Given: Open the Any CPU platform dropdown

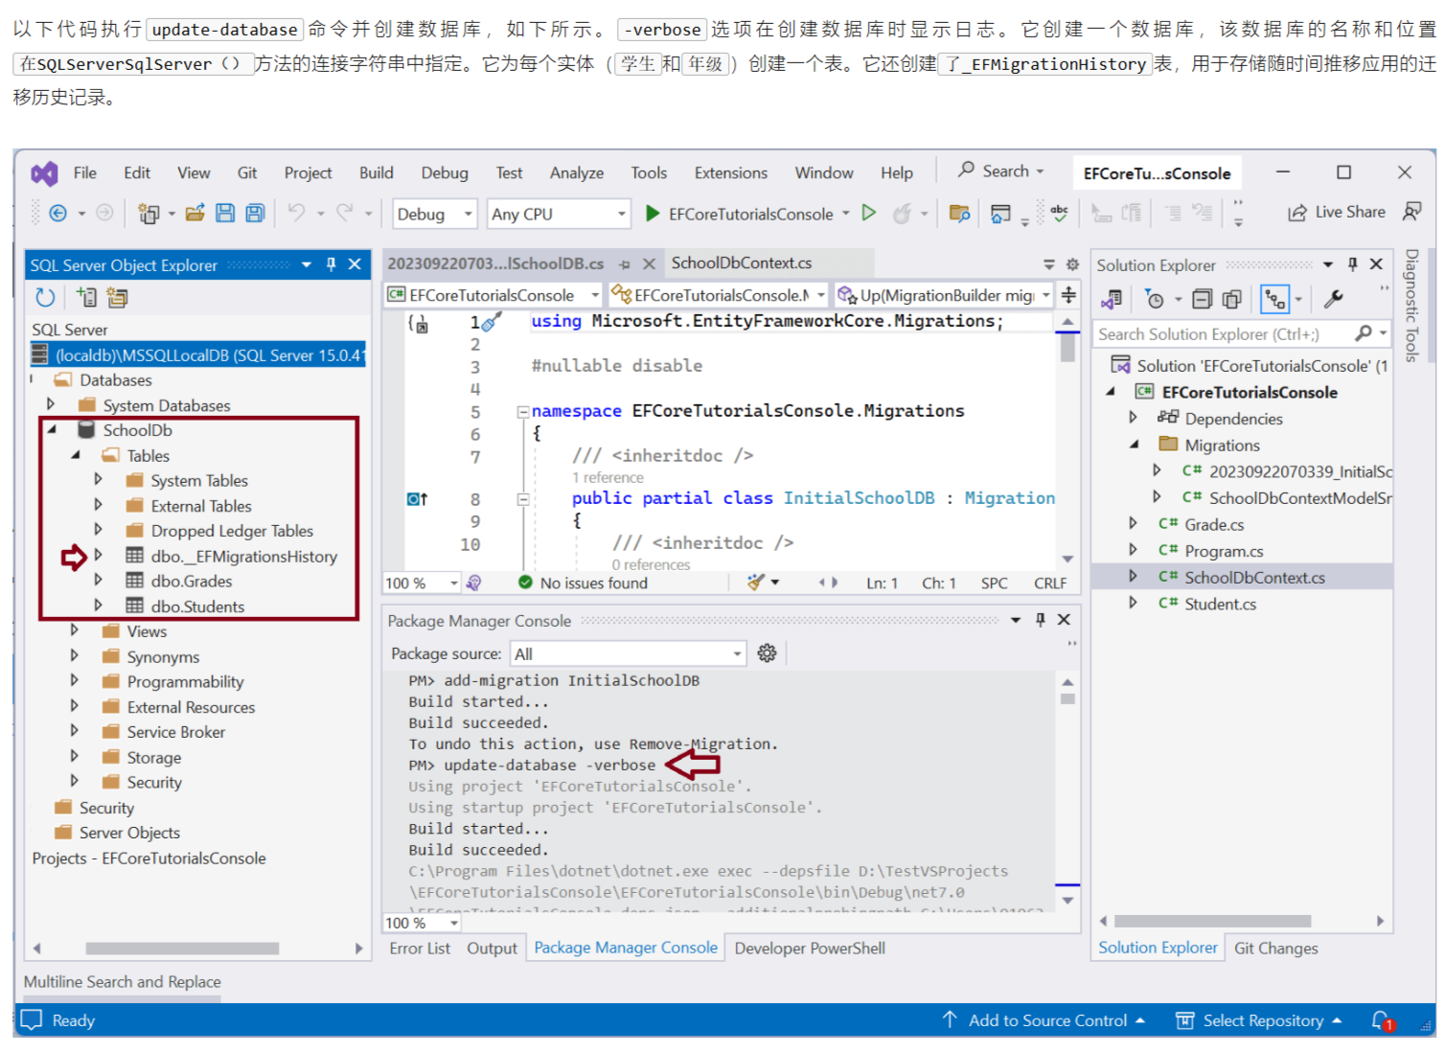Looking at the screenshot, I should (x=558, y=214).
